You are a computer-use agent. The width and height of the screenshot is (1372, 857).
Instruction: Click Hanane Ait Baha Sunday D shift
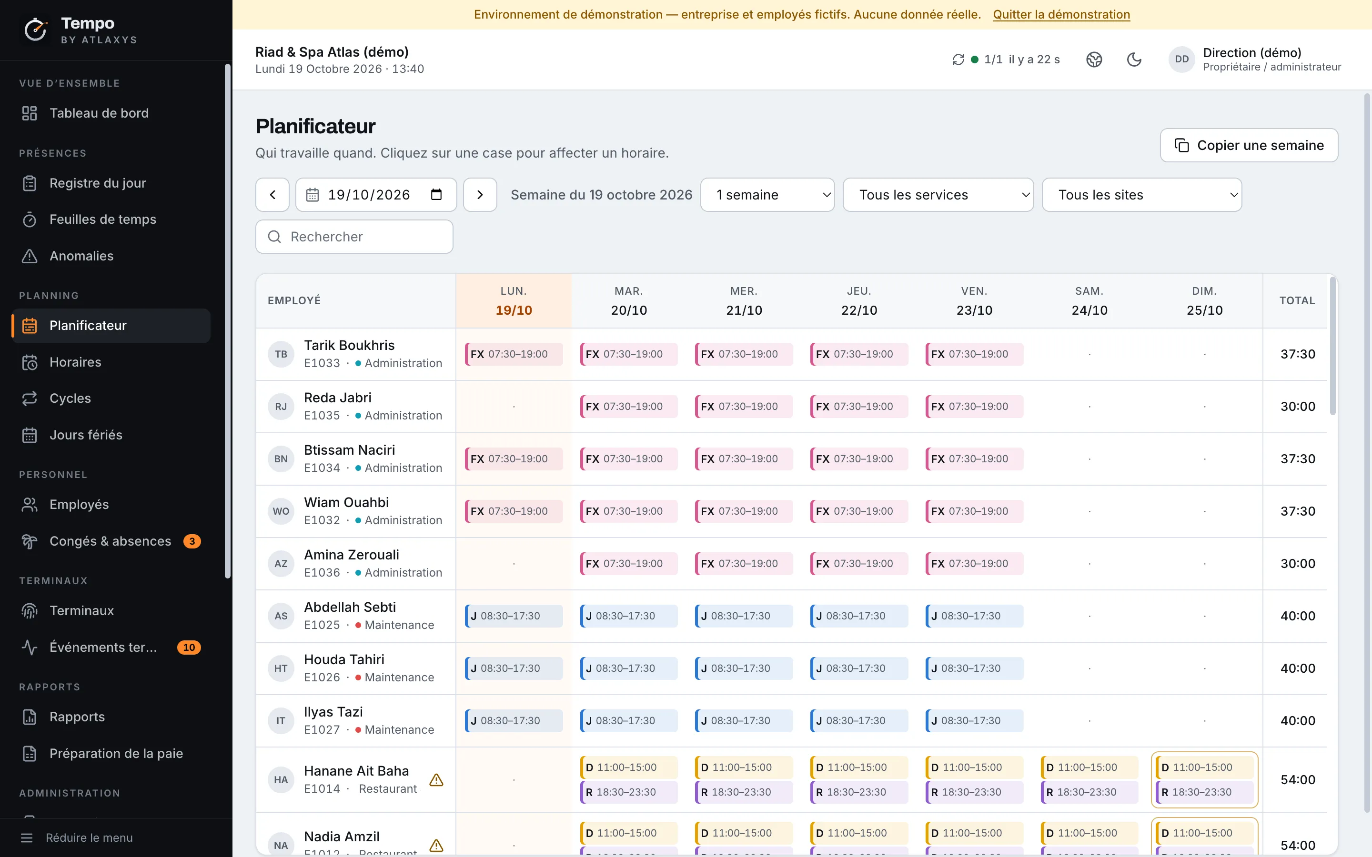coord(1205,767)
